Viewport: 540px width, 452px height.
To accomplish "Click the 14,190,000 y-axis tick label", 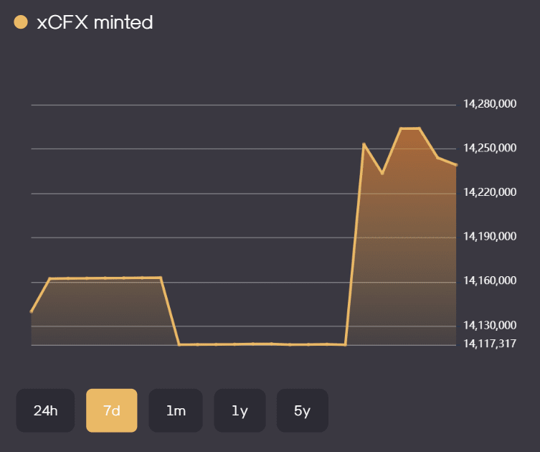I will [489, 236].
